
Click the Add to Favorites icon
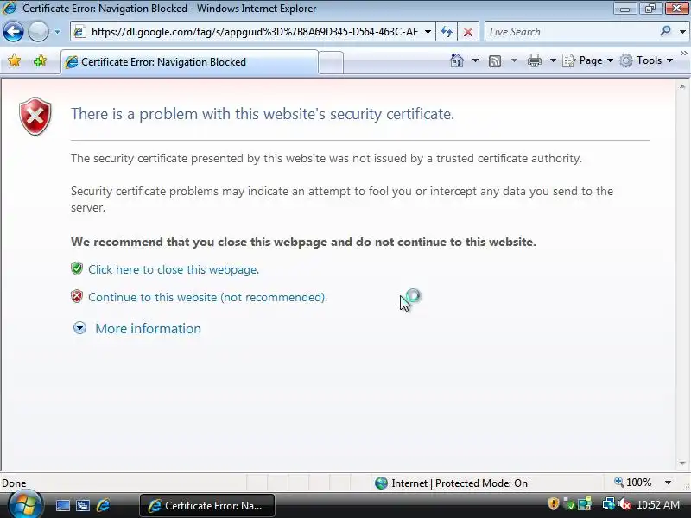click(x=40, y=60)
